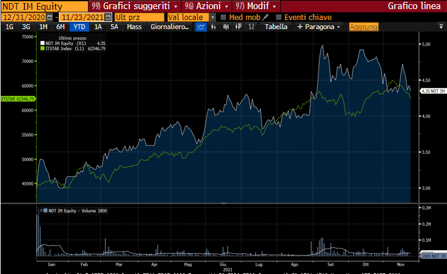Enable the Eventi chiave checkbox

pyautogui.click(x=279, y=18)
